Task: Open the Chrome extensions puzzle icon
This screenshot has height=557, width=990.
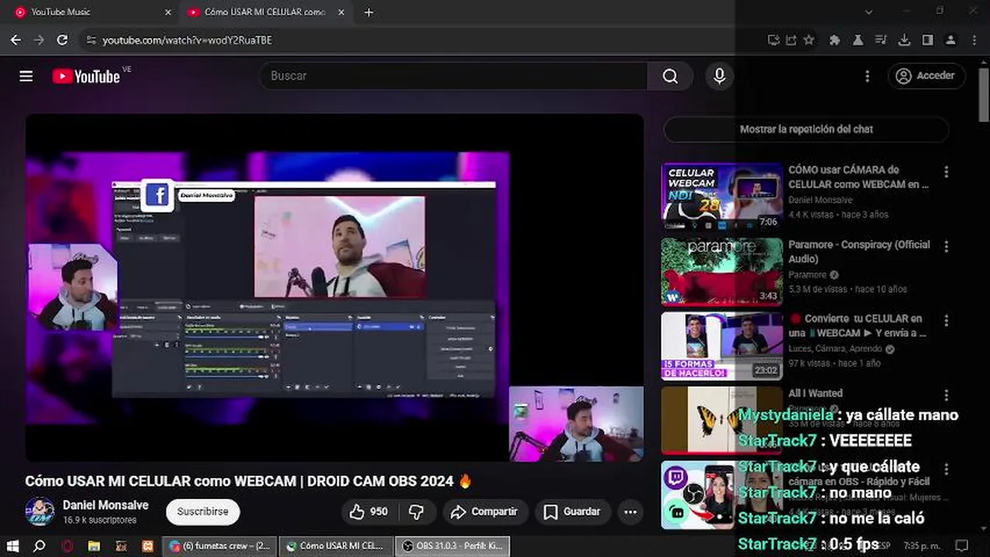Action: tap(834, 40)
